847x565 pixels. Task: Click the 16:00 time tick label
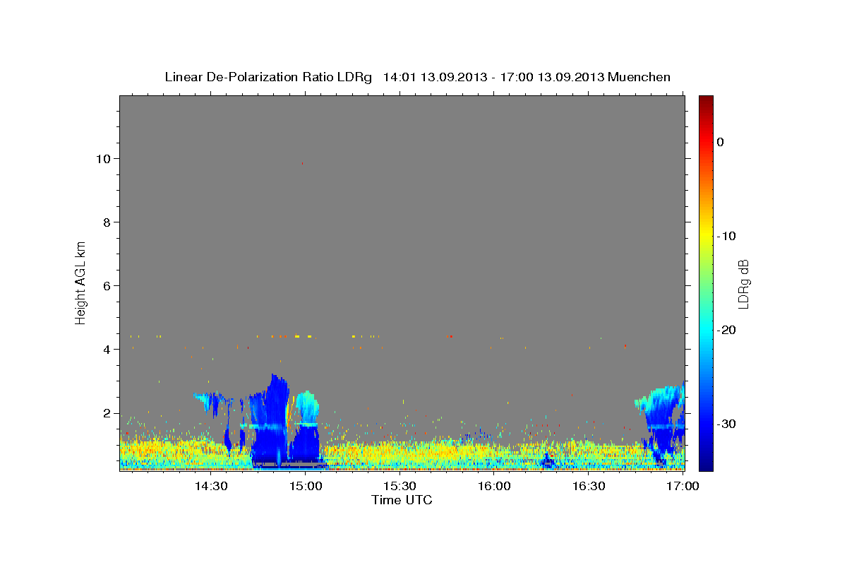pyautogui.click(x=494, y=487)
